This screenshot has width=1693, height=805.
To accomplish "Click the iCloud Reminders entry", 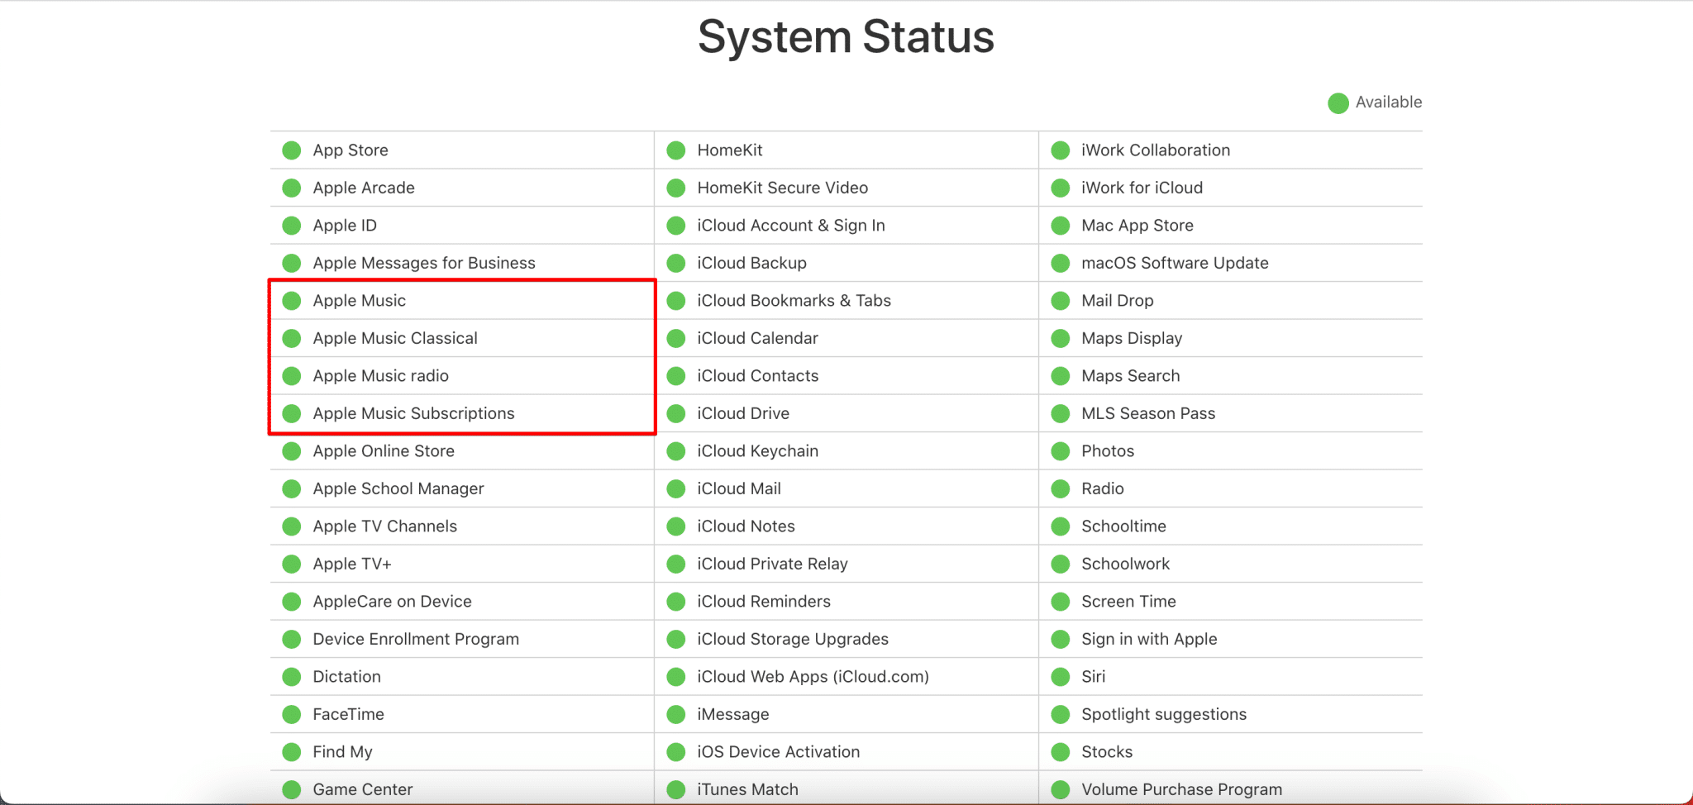I will [x=846, y=602].
